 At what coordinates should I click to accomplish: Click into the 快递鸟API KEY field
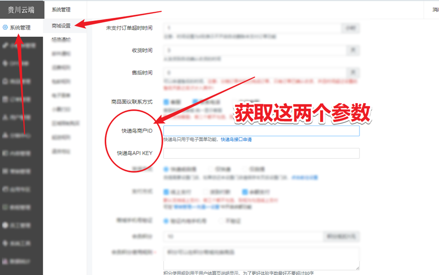pyautogui.click(x=261, y=153)
